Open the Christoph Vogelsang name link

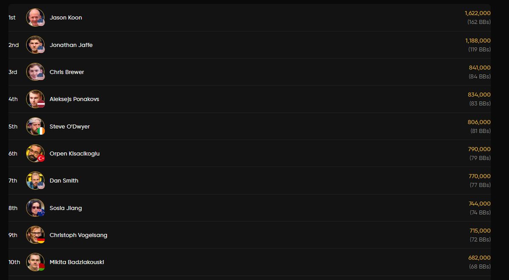click(78, 235)
